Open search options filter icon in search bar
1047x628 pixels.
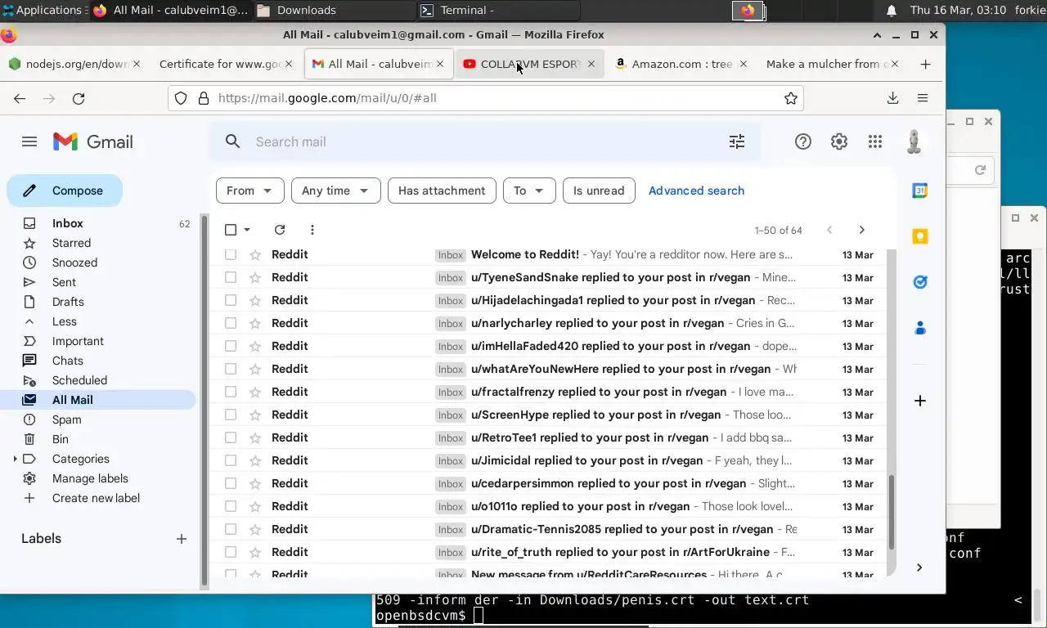coord(737,141)
